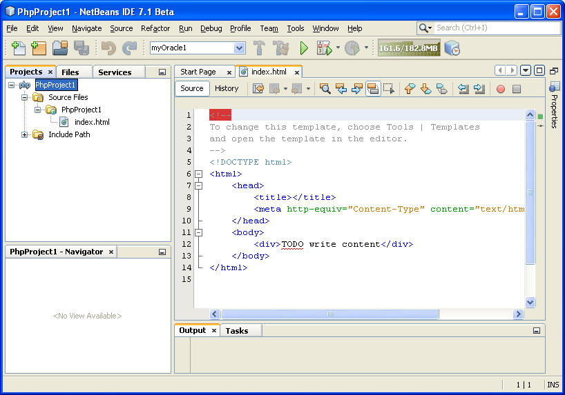Close the index.html editor tab

pyautogui.click(x=297, y=72)
